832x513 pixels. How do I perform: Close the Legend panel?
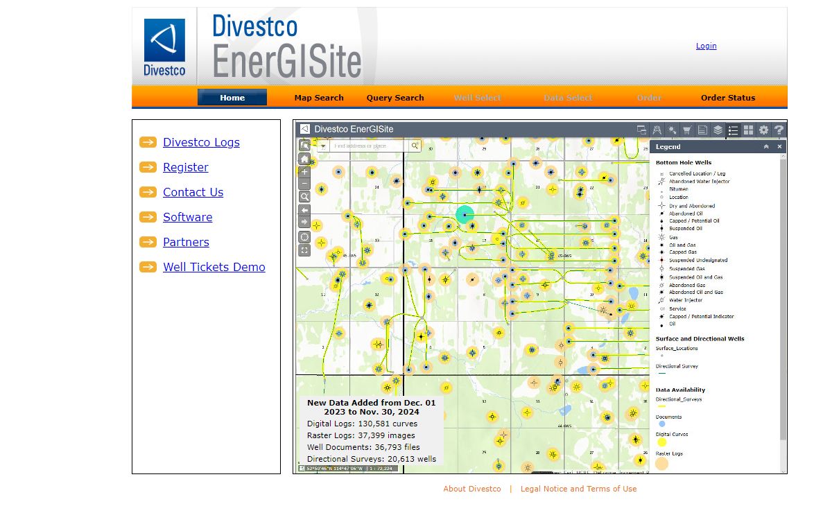tap(779, 147)
